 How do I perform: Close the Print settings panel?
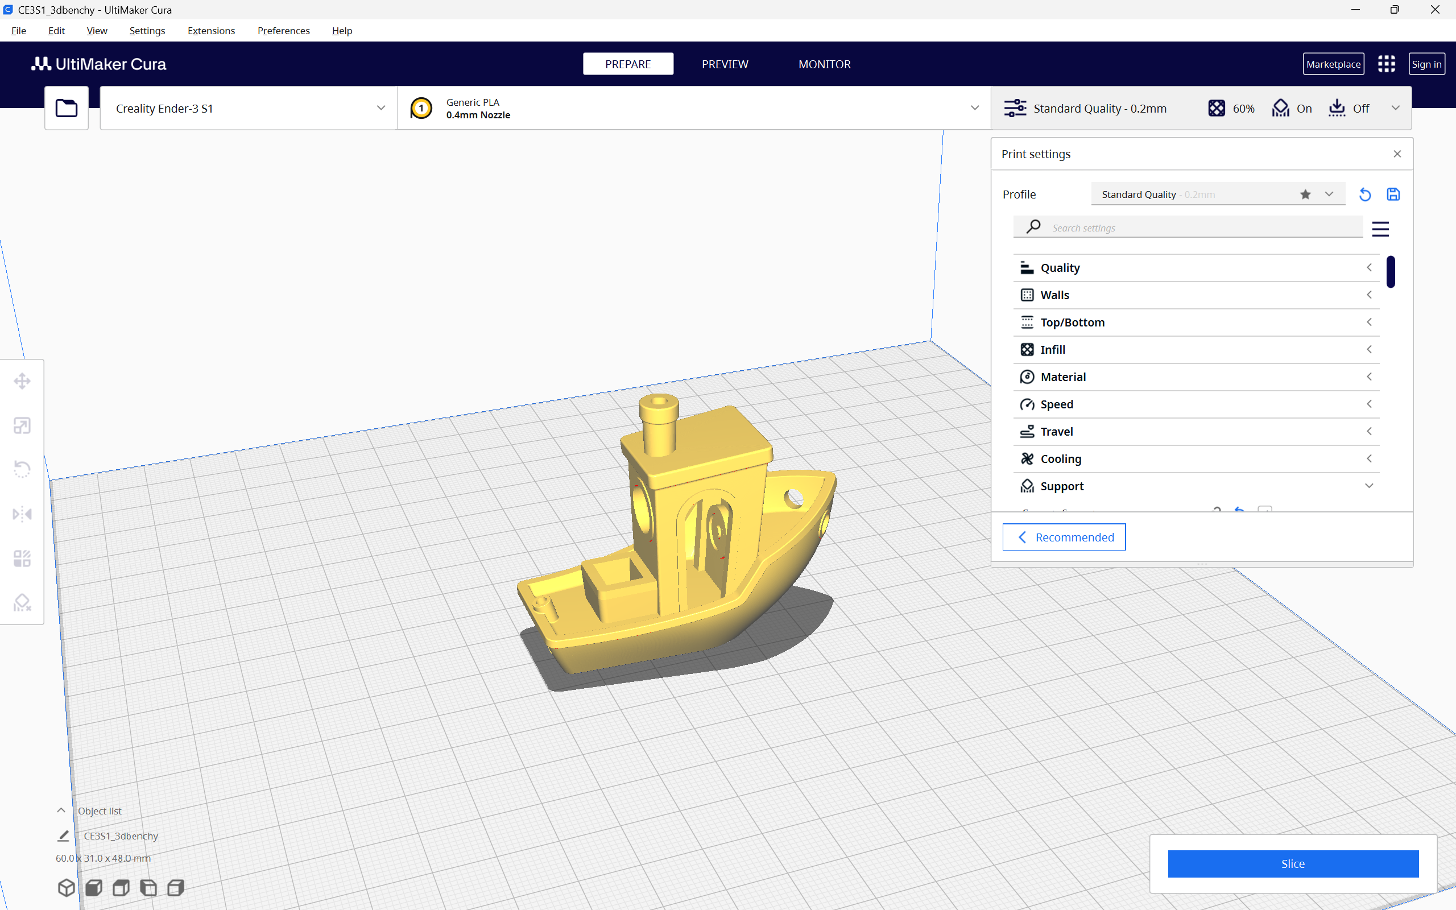pos(1397,154)
